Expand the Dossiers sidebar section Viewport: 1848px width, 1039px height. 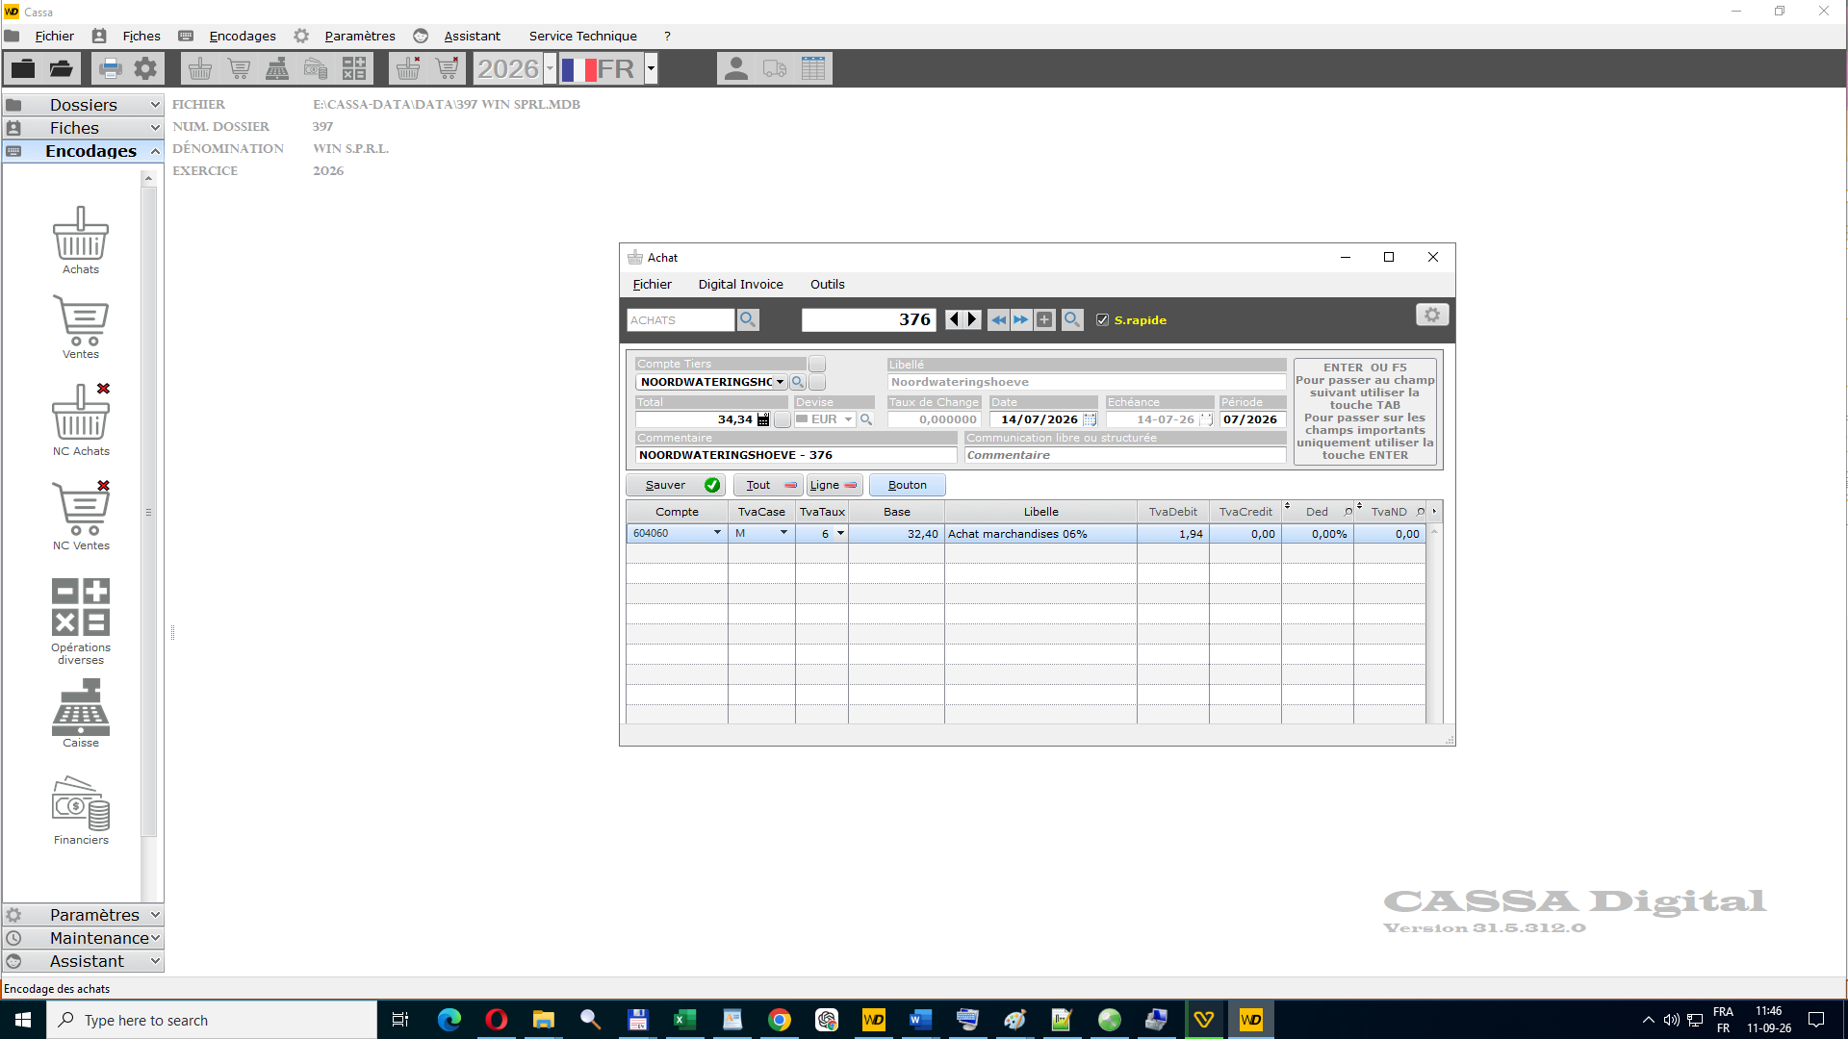pyautogui.click(x=83, y=105)
